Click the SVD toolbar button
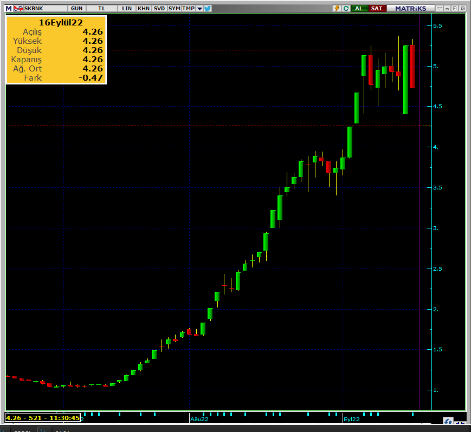 point(159,9)
